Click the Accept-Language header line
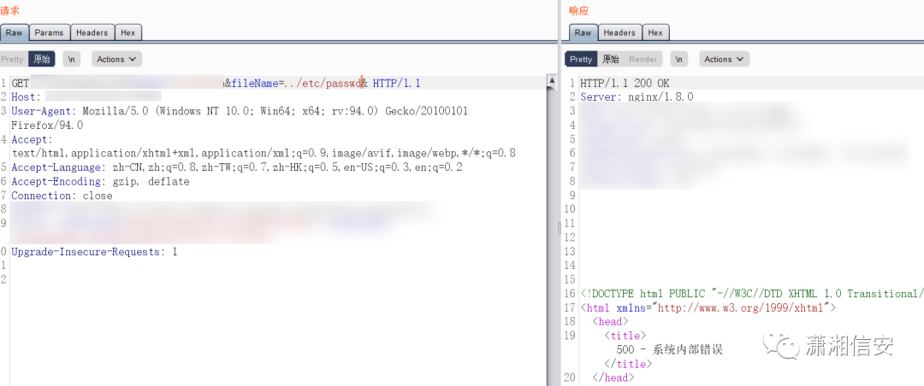924x386 pixels. pyautogui.click(x=237, y=167)
